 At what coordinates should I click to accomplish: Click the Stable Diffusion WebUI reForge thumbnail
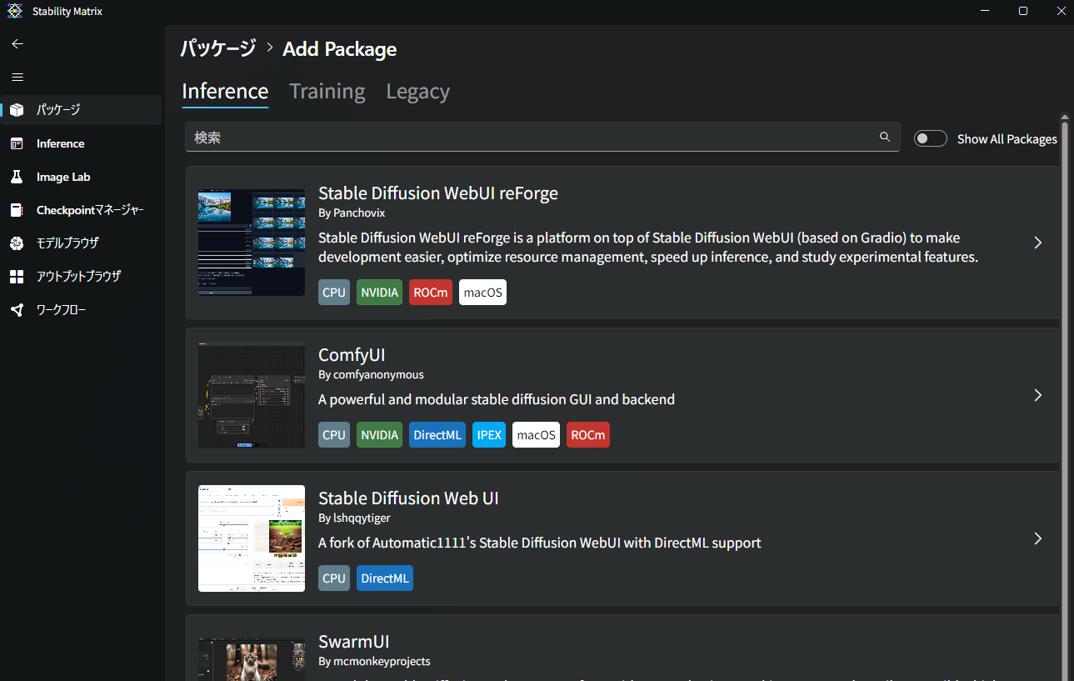(x=252, y=243)
